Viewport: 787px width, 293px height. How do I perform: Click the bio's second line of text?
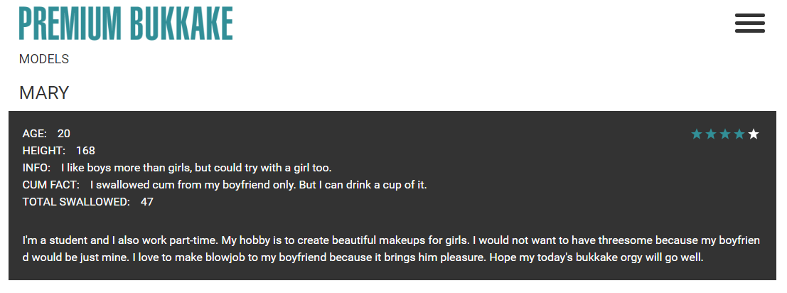click(363, 257)
